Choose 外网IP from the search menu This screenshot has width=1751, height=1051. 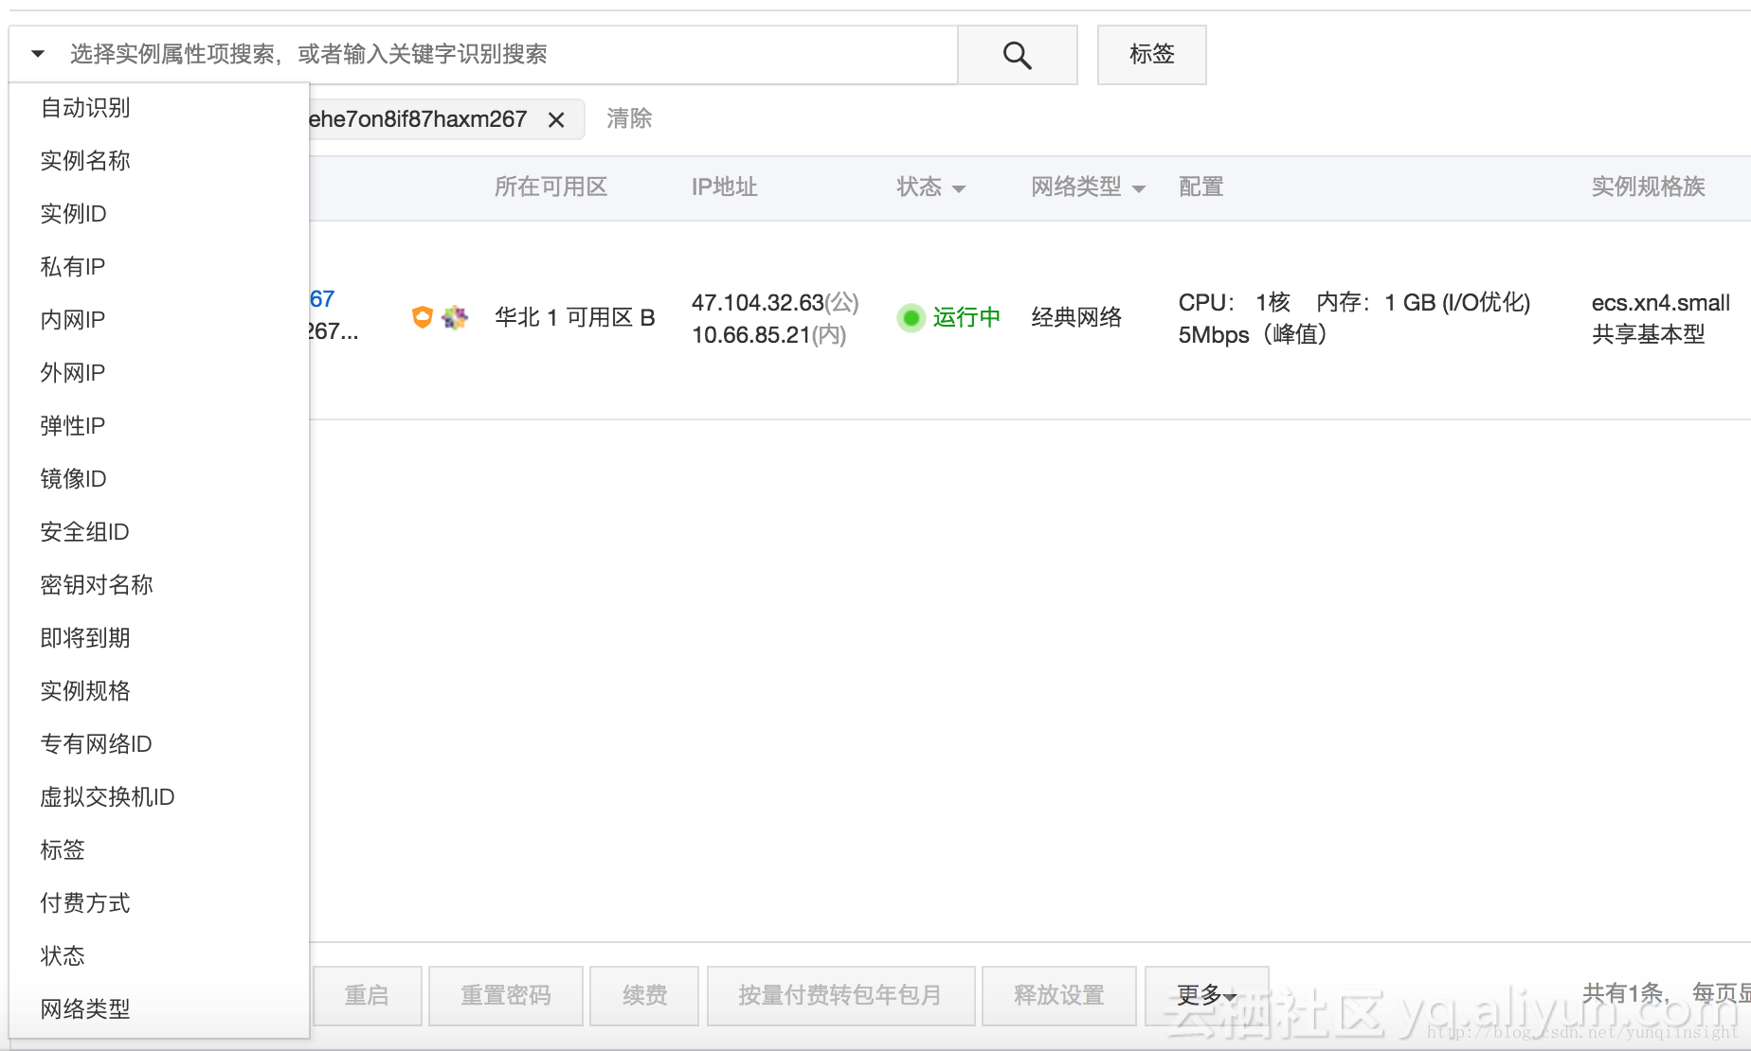pos(159,373)
